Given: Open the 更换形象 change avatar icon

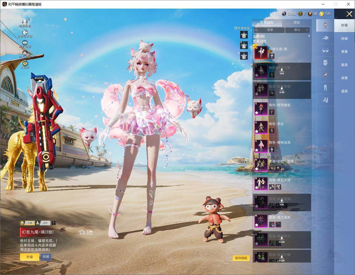Looking at the screenshot, I should pyautogui.click(x=25, y=22).
